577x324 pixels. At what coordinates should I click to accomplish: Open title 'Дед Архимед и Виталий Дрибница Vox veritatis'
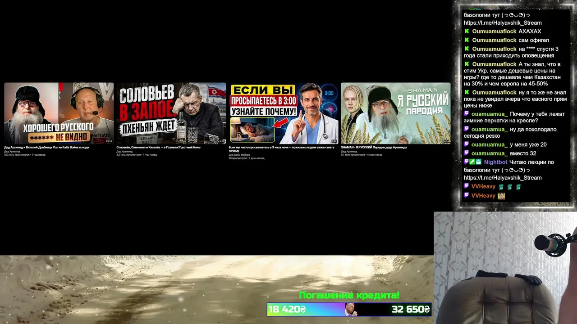click(x=46, y=147)
